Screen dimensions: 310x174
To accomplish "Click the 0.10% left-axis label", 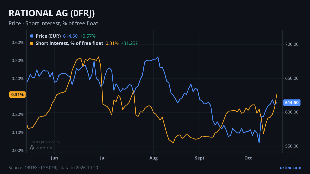I will [x=18, y=132].
